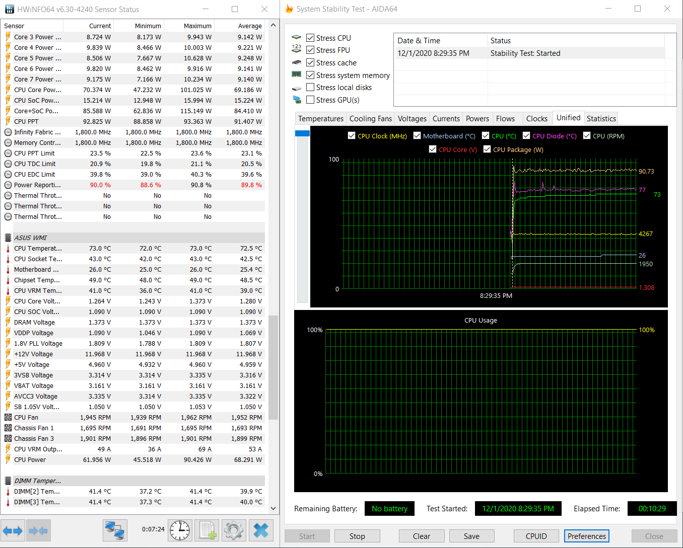Switch to the Temperatures tab
The image size is (683, 548).
point(320,119)
